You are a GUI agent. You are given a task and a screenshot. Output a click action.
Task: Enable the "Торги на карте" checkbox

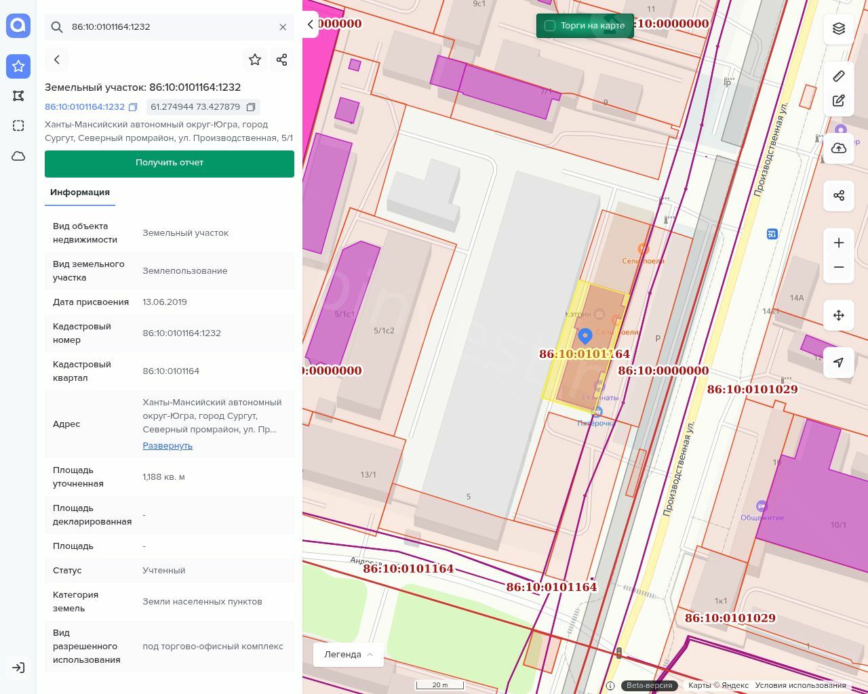pyautogui.click(x=550, y=26)
